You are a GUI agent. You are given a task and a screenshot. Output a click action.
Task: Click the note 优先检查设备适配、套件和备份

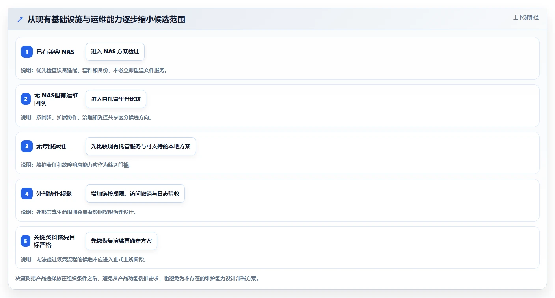pyautogui.click(x=94, y=70)
